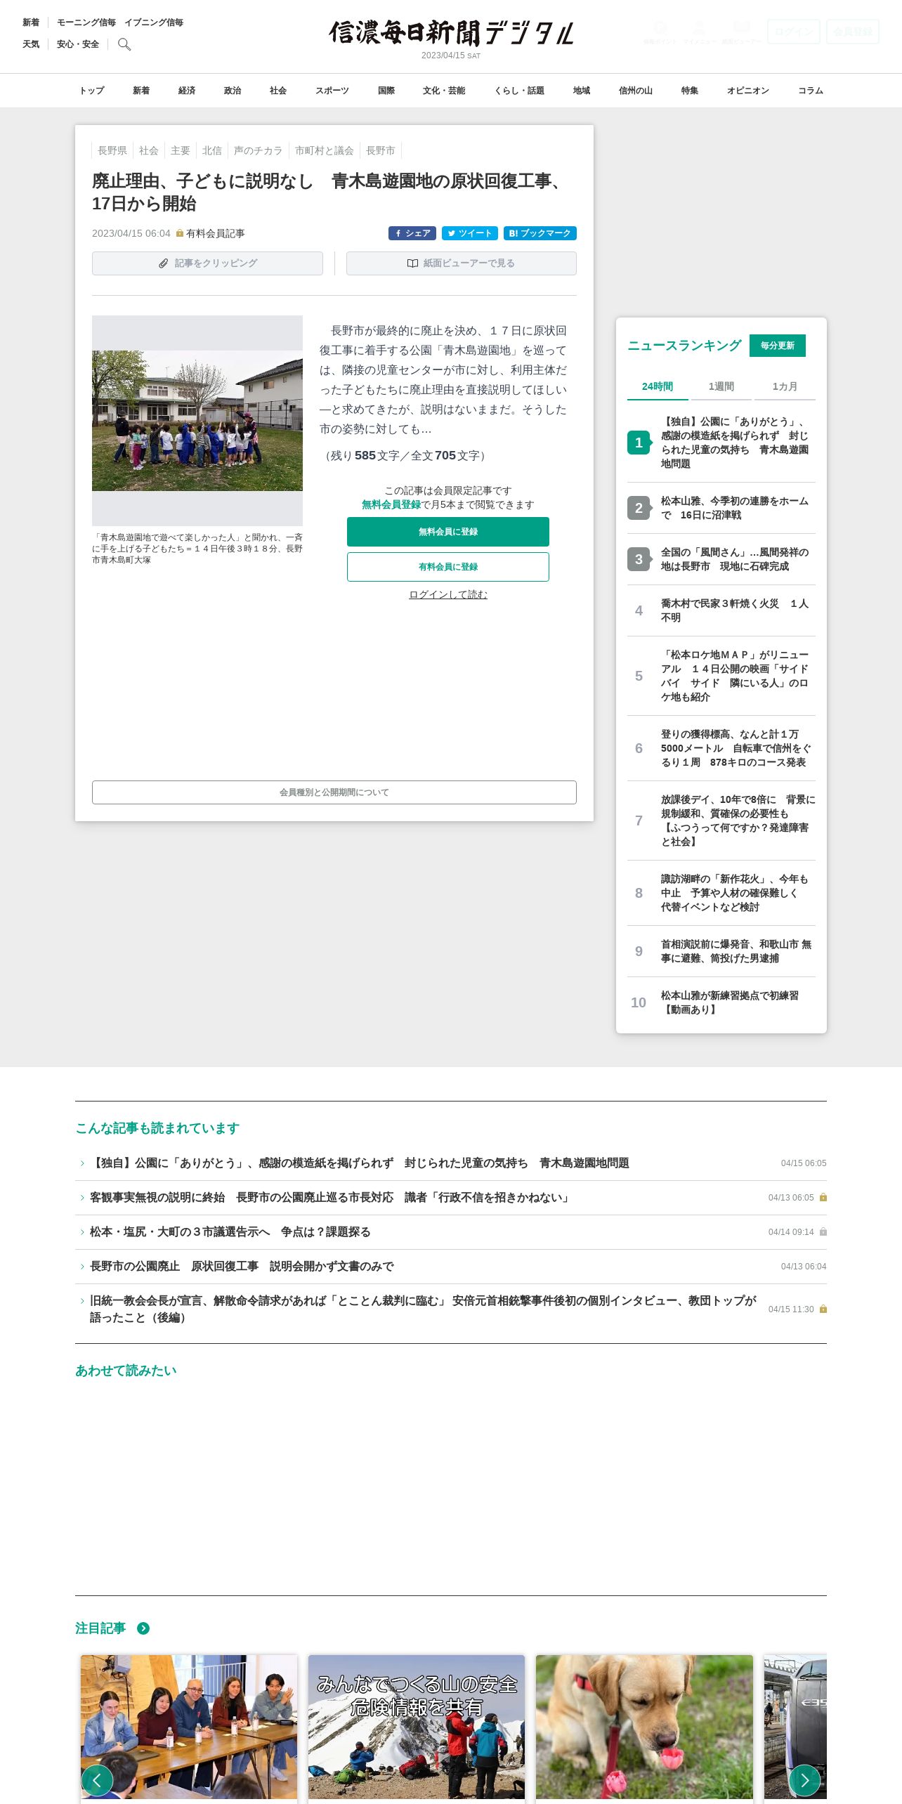902x1804 pixels.
Task: Click 無料会員登録 green text link
Action: [x=391, y=504]
